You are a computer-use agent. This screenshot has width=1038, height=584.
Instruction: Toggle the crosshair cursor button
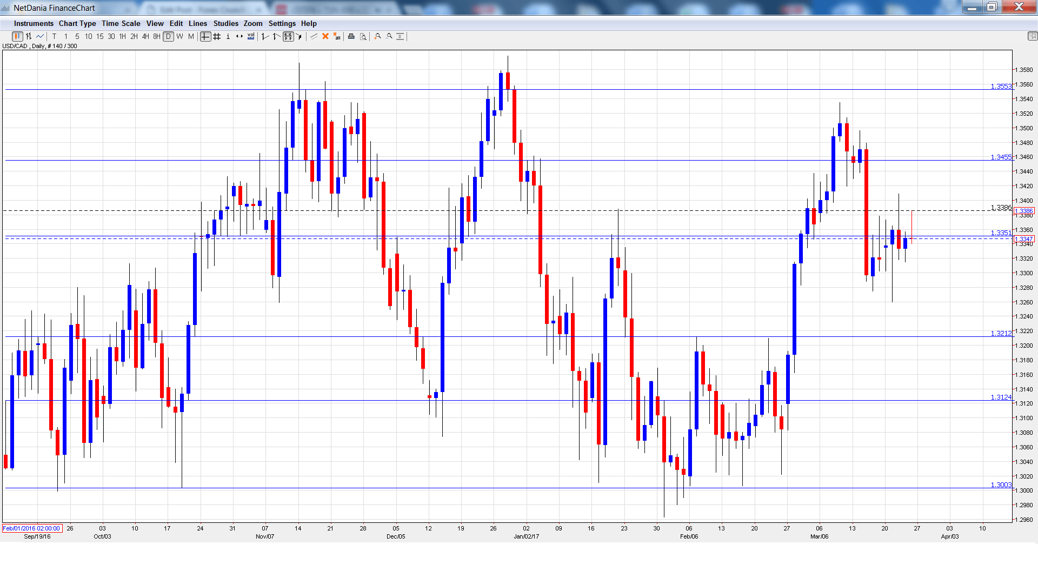pos(205,36)
